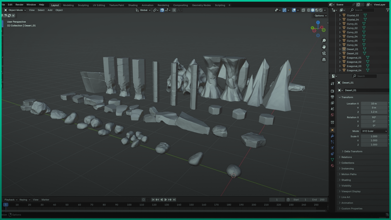Click the new scene button beside Scene
This screenshot has height=220, width=391.
tap(358, 5)
